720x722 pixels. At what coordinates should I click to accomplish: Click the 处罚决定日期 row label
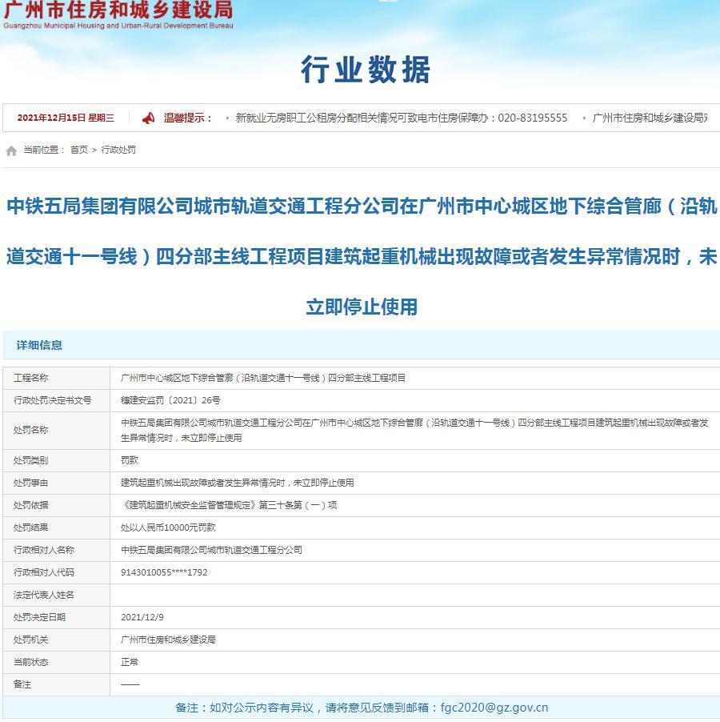(39, 617)
